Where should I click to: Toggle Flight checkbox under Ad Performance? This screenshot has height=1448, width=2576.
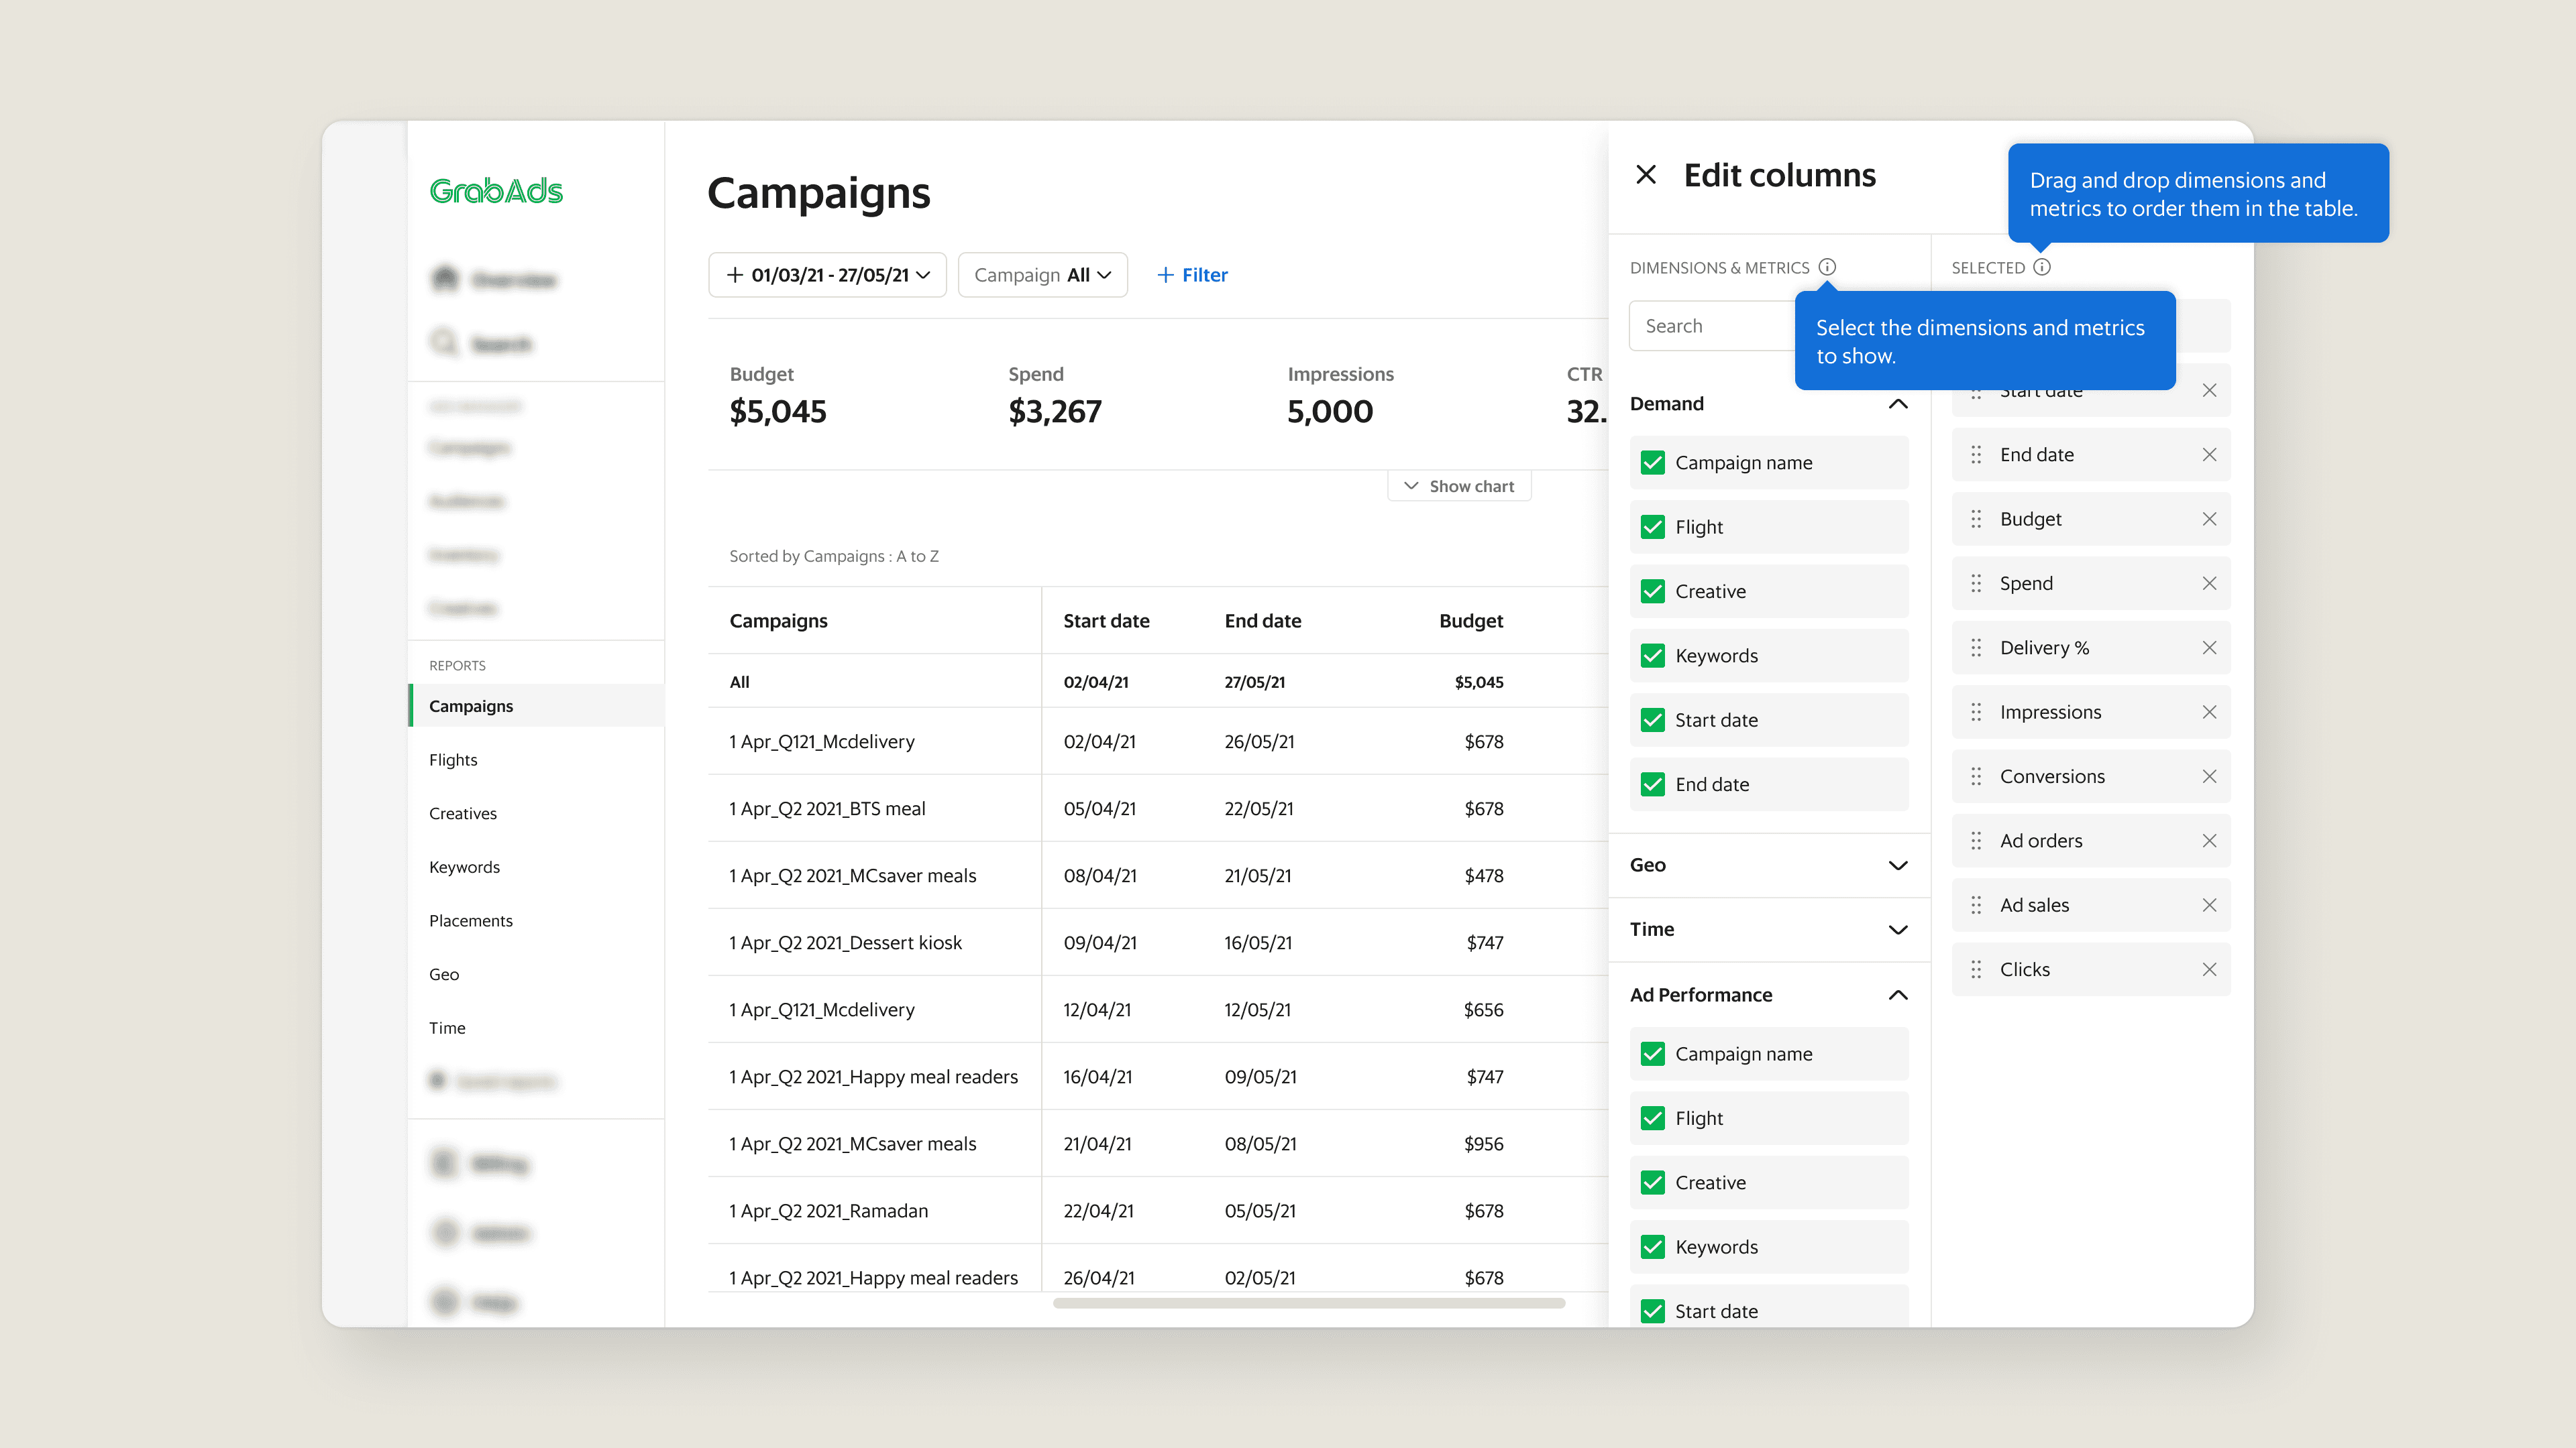click(x=1653, y=1118)
